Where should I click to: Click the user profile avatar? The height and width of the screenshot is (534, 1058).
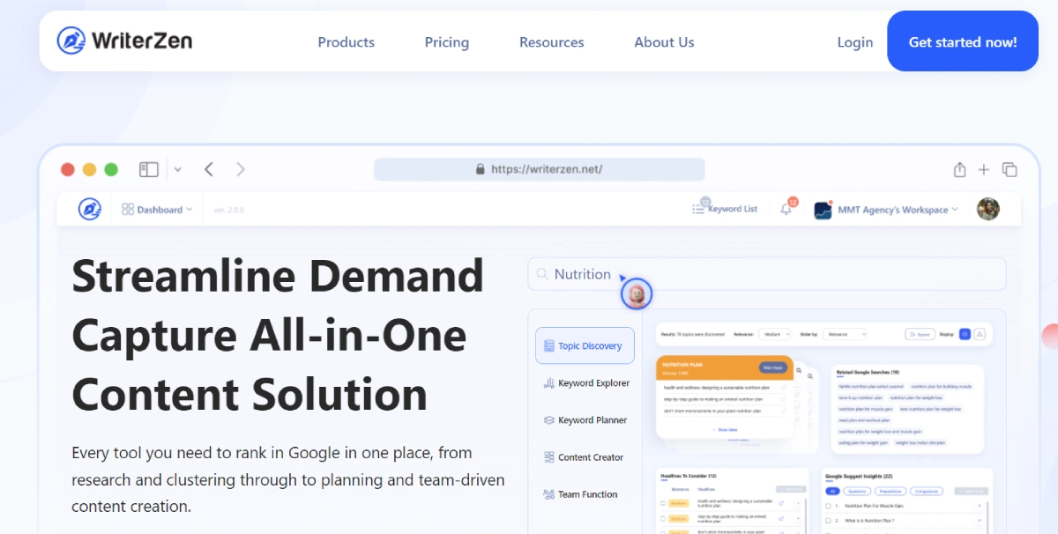(x=987, y=209)
